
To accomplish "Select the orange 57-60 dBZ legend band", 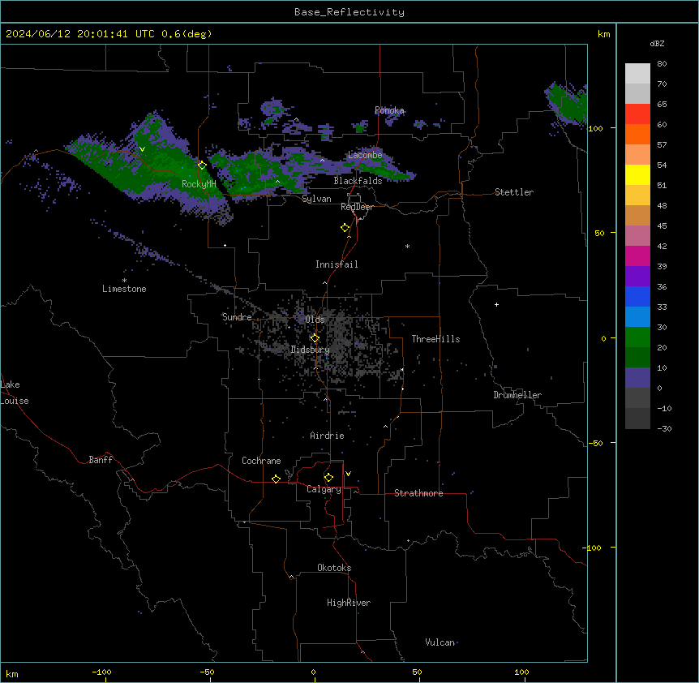I will pos(637,134).
